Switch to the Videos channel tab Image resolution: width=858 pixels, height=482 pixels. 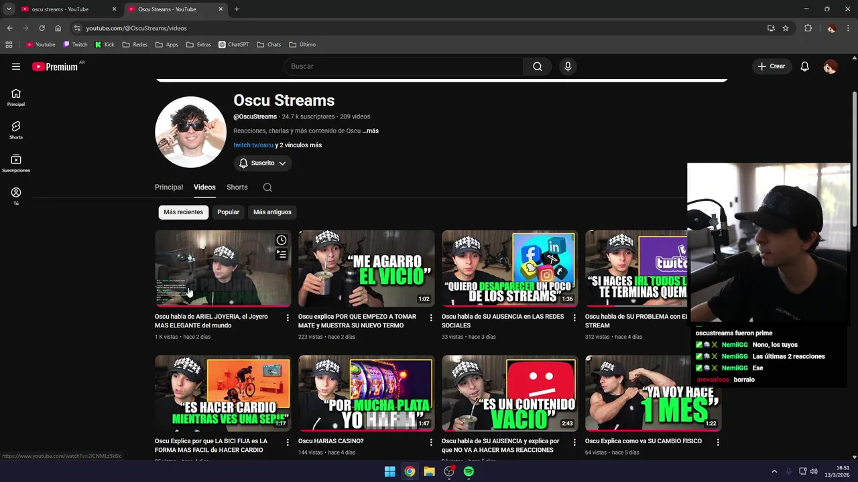pyautogui.click(x=204, y=187)
